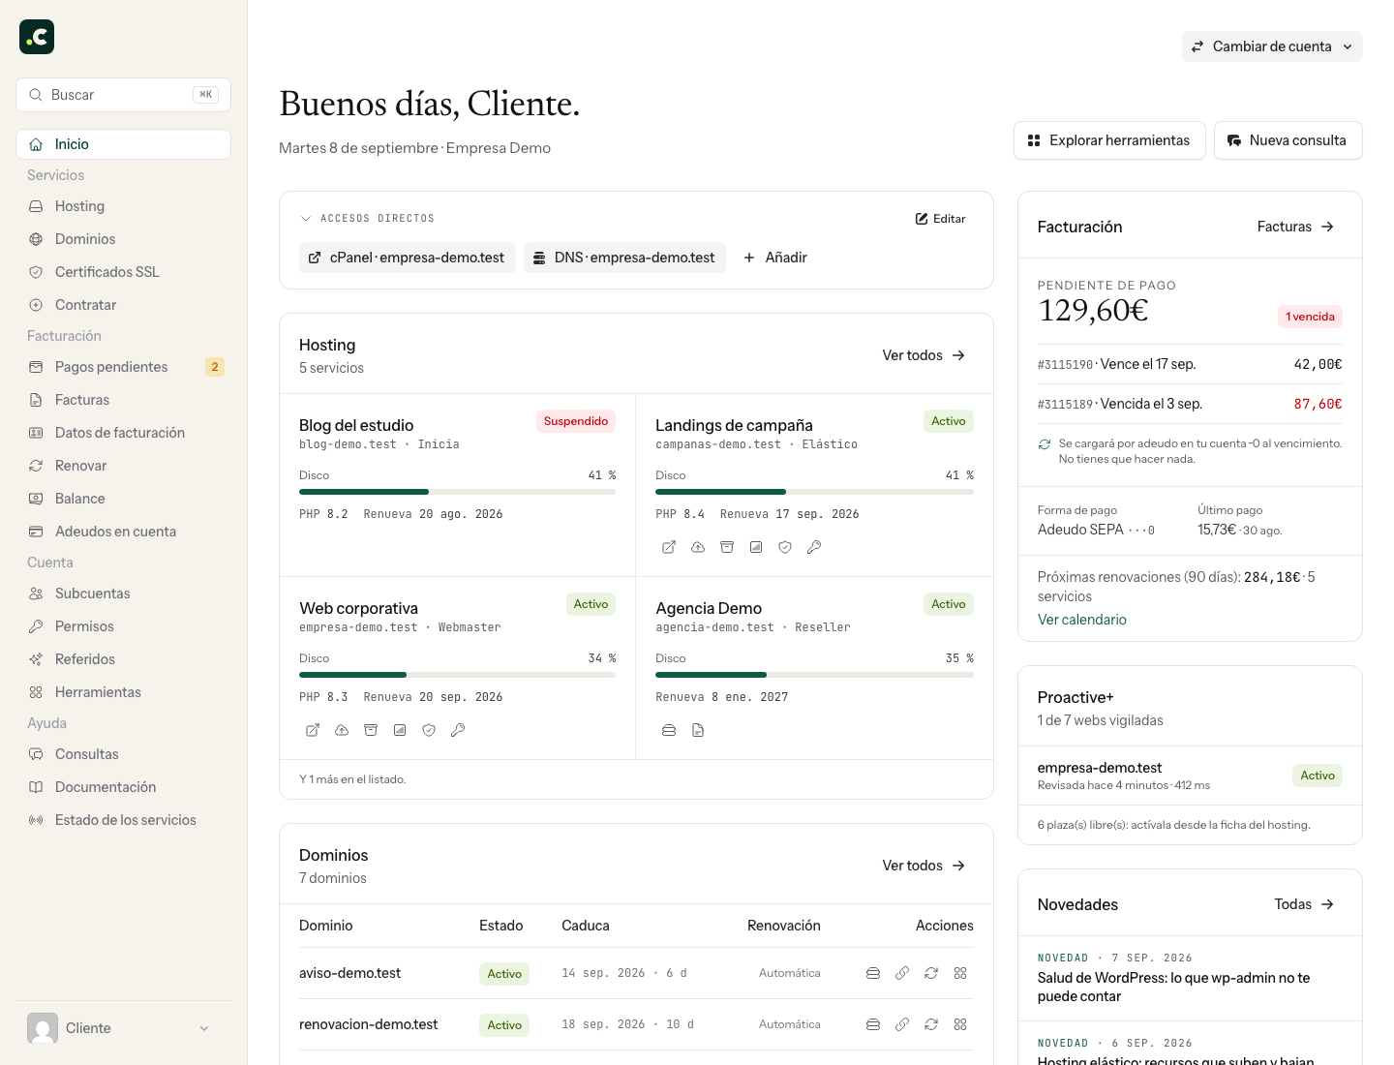
Task: Expand the Cliente user menu
Action: [123, 1028]
